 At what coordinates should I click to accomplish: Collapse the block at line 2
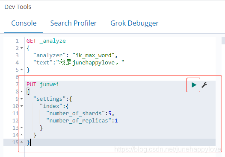22,48
